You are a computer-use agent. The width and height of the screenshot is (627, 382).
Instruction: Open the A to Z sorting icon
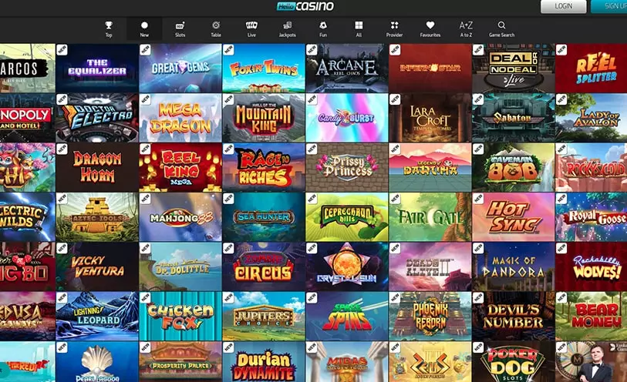tap(466, 25)
